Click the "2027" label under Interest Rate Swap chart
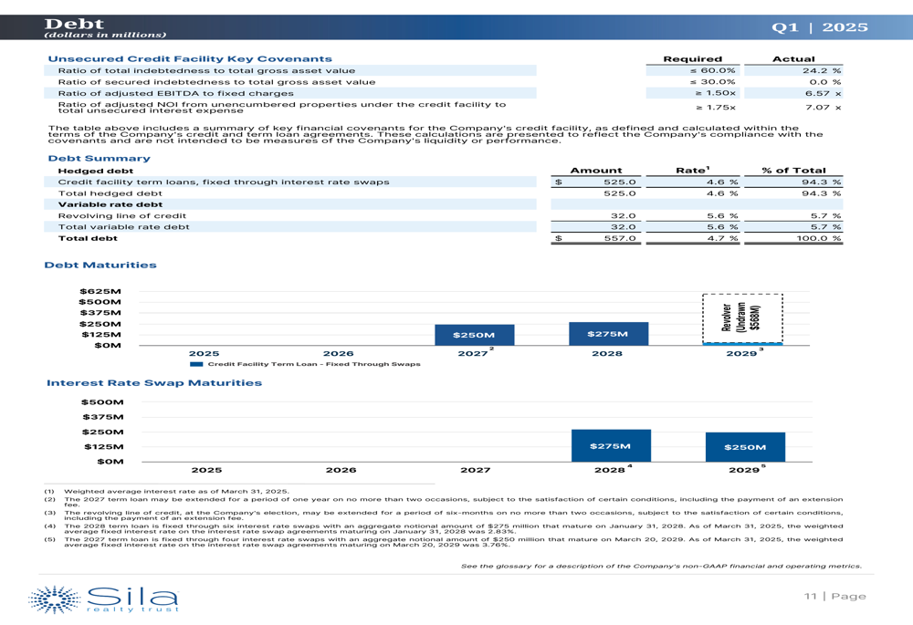The image size is (913, 625). (475, 470)
